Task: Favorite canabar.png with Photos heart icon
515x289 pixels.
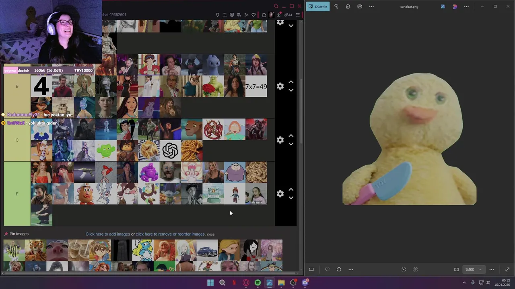Action: (327, 269)
